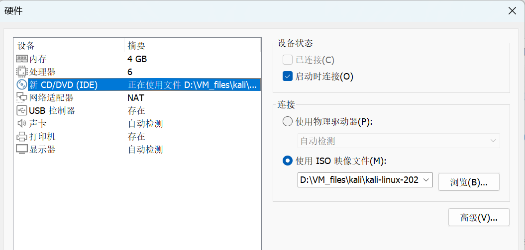Choose the 使用物理驱动器(P) radio button
The height and width of the screenshot is (250, 525).
coord(287,122)
